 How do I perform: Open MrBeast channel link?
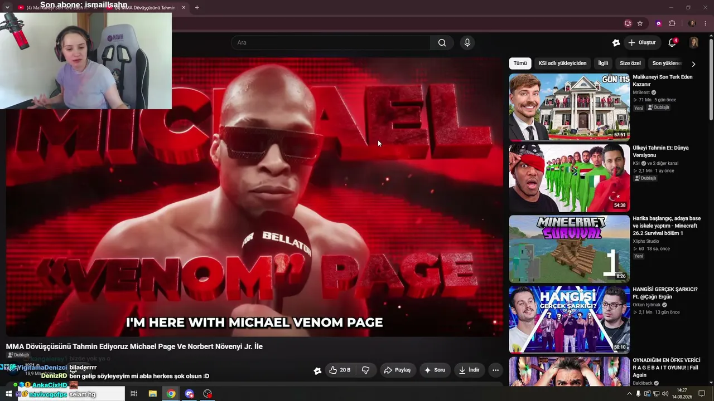(641, 92)
